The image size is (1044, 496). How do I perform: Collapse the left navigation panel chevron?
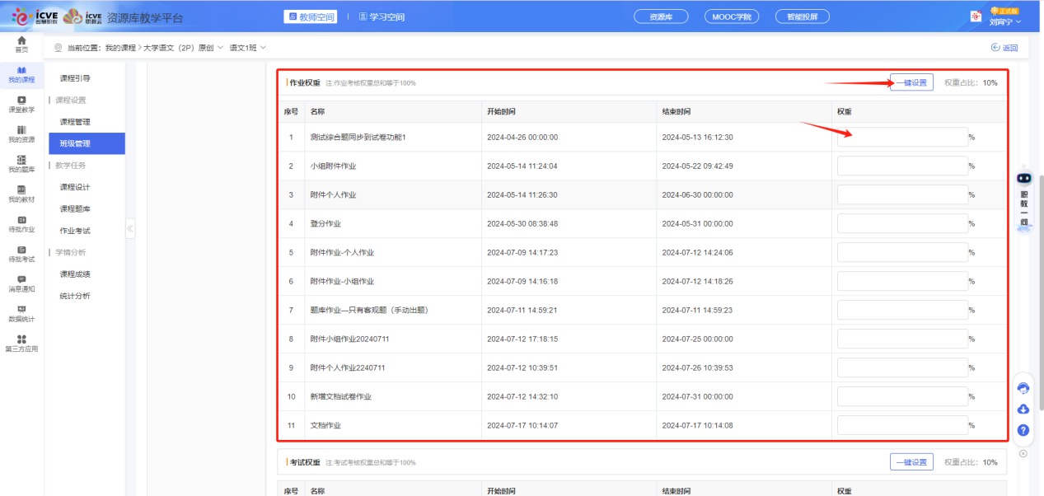[129, 229]
